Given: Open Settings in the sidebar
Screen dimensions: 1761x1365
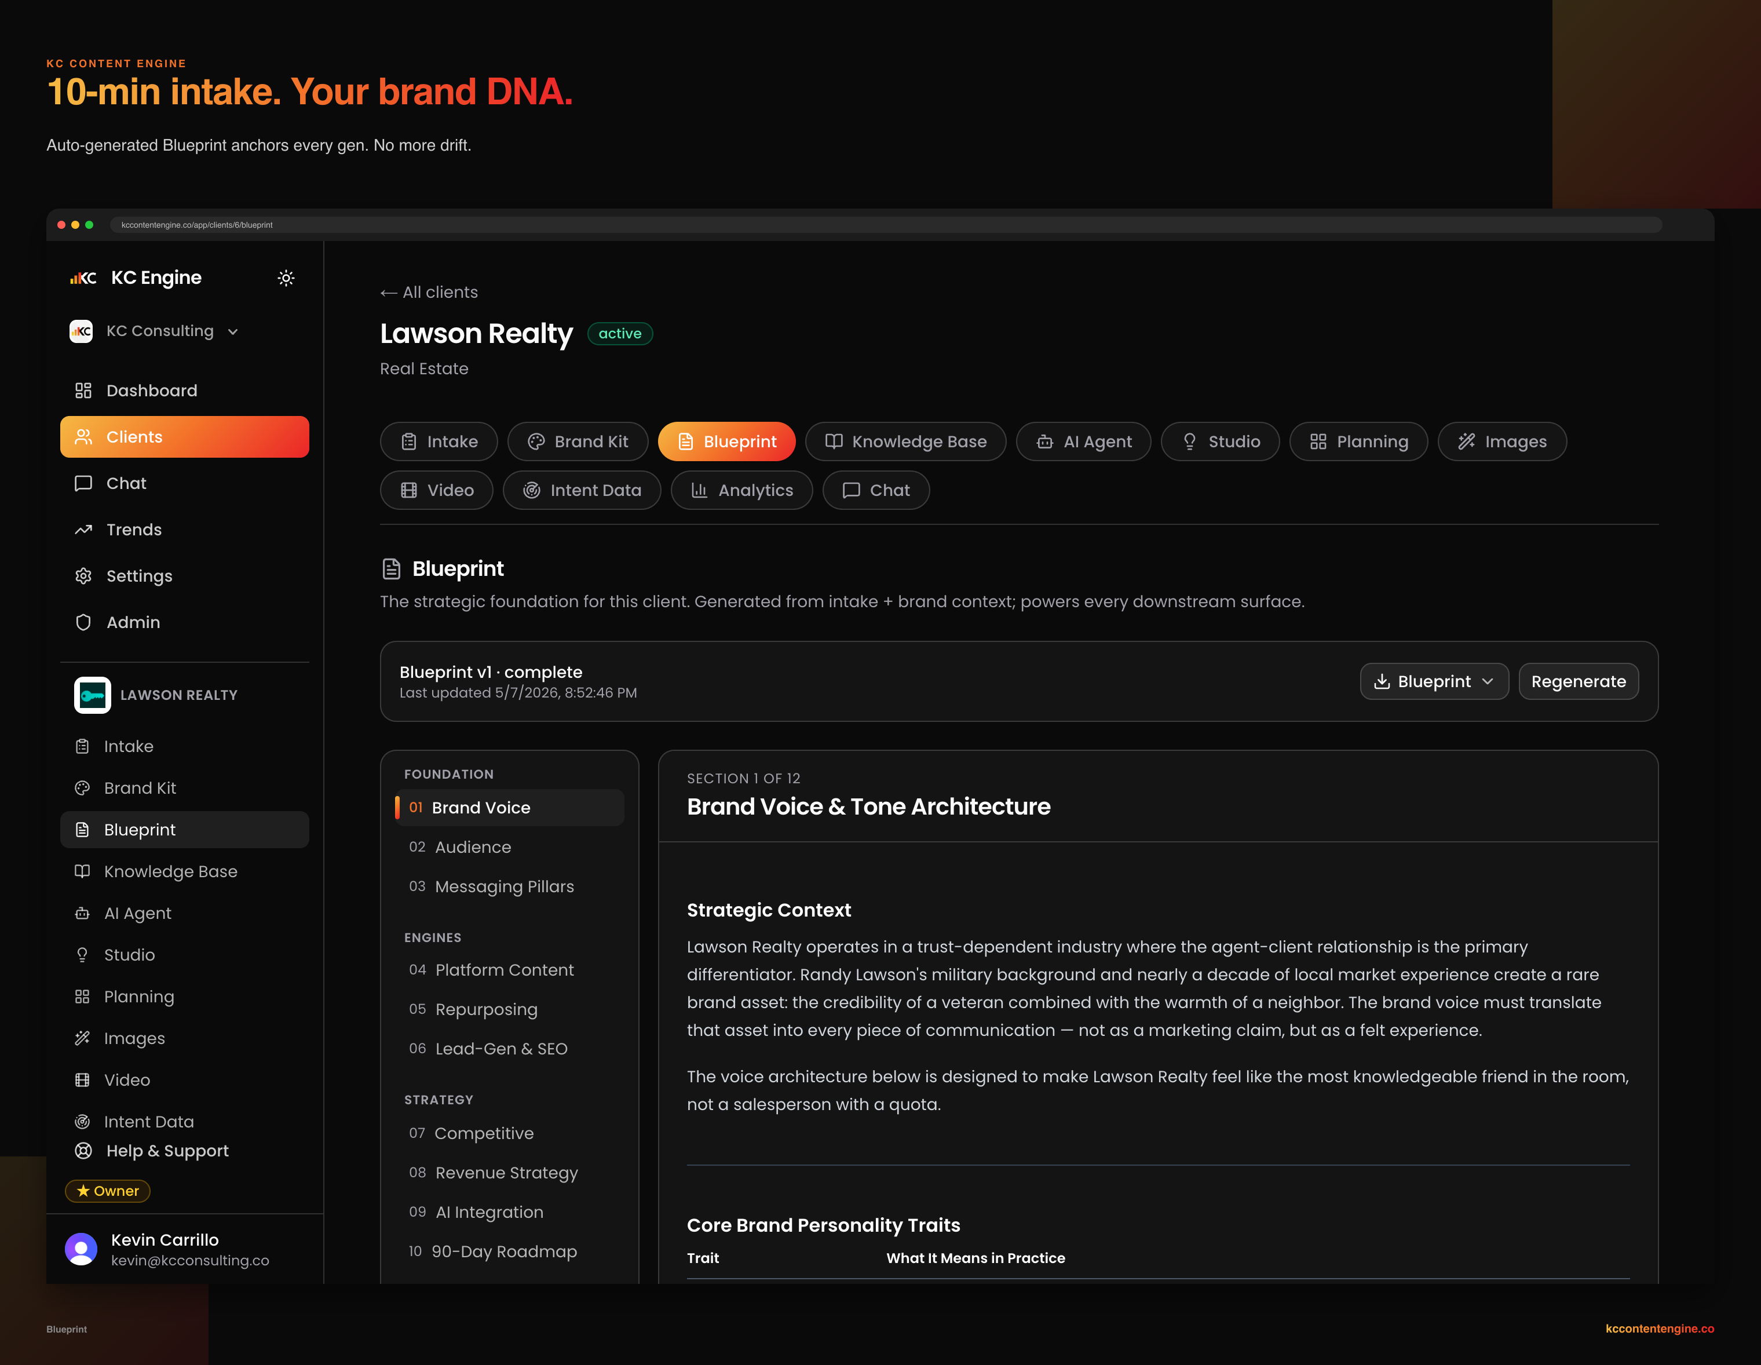Looking at the screenshot, I should point(185,576).
